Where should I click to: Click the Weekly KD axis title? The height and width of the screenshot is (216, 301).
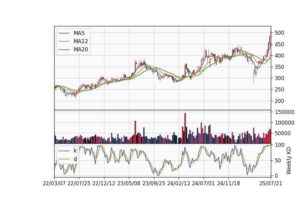coord(289,161)
